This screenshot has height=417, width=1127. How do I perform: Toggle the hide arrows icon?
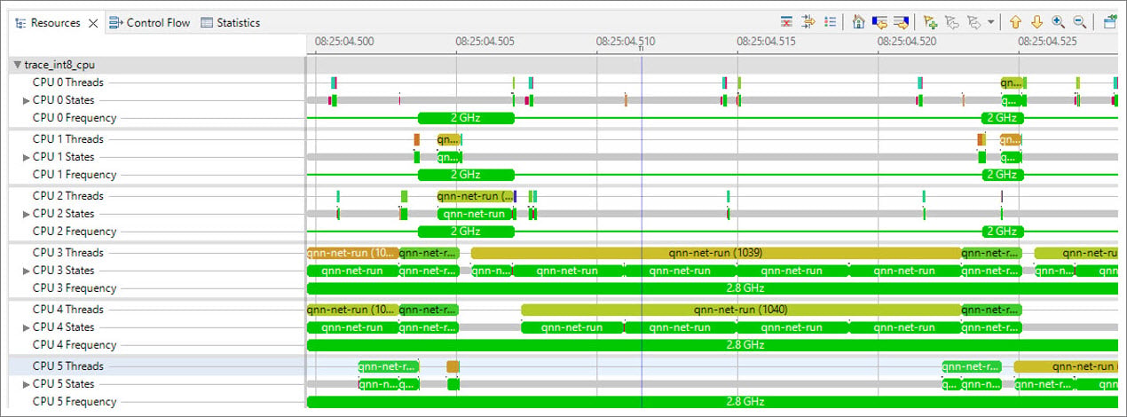tap(808, 22)
